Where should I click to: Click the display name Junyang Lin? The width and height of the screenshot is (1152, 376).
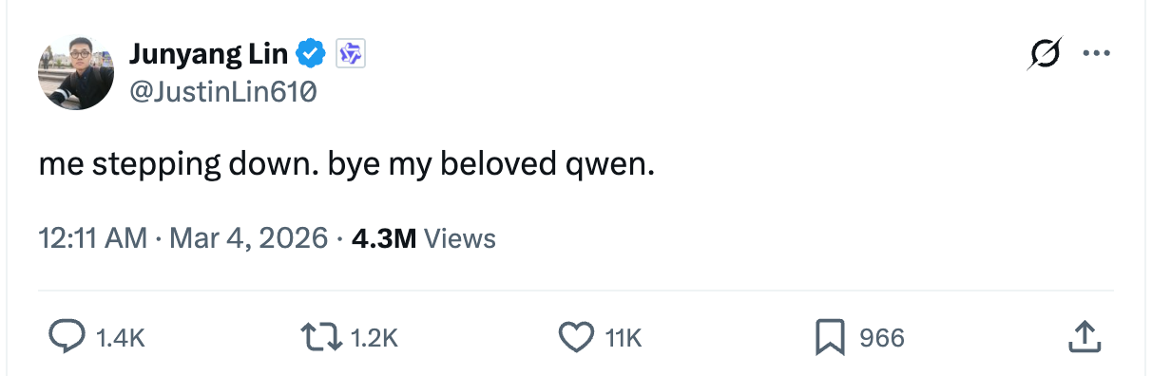(208, 54)
